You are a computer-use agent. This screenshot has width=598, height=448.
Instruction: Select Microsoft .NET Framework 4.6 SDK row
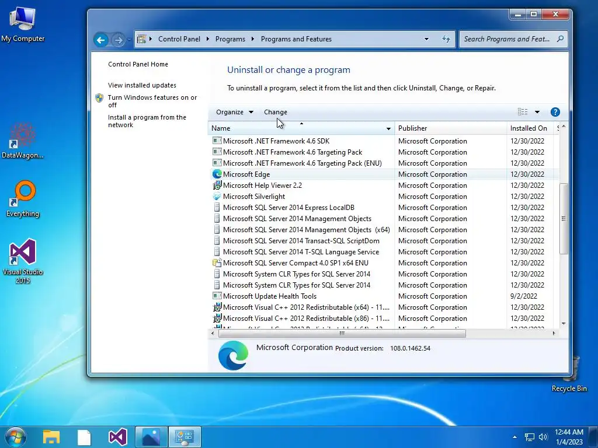[x=384, y=141]
